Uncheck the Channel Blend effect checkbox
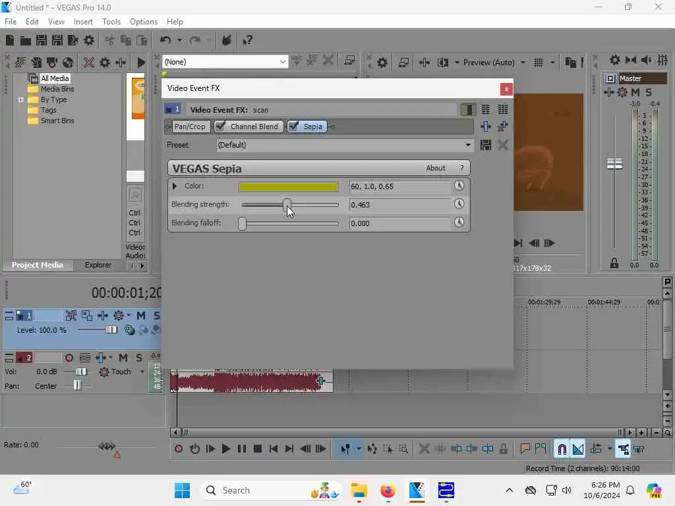675x506 pixels. click(x=220, y=126)
